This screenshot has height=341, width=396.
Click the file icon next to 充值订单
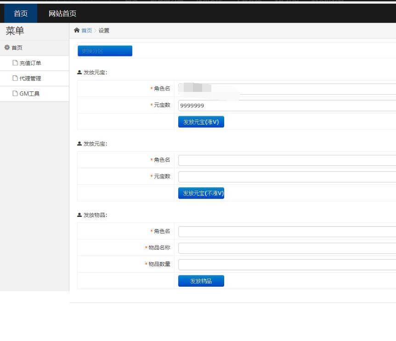(15, 63)
